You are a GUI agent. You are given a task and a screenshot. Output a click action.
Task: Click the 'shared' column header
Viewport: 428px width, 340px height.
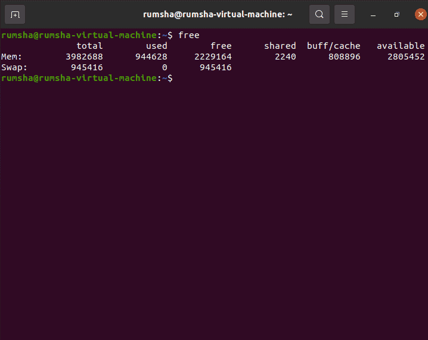[x=280, y=46]
